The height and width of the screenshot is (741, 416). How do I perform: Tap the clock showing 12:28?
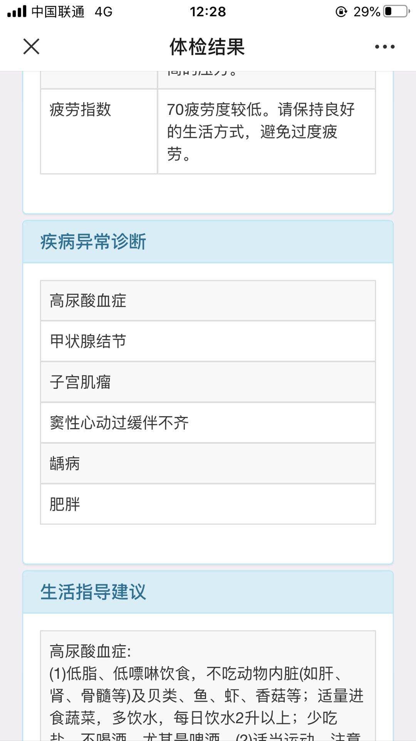click(208, 12)
